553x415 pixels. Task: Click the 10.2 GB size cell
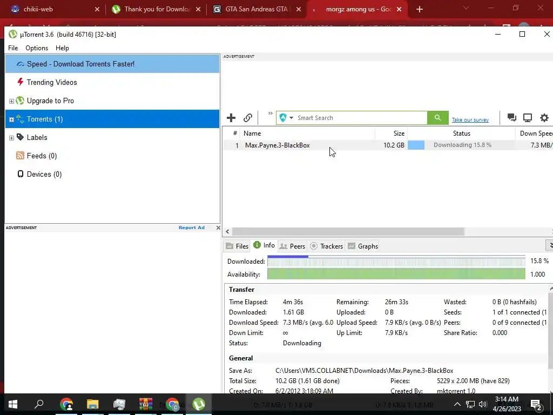pos(394,145)
